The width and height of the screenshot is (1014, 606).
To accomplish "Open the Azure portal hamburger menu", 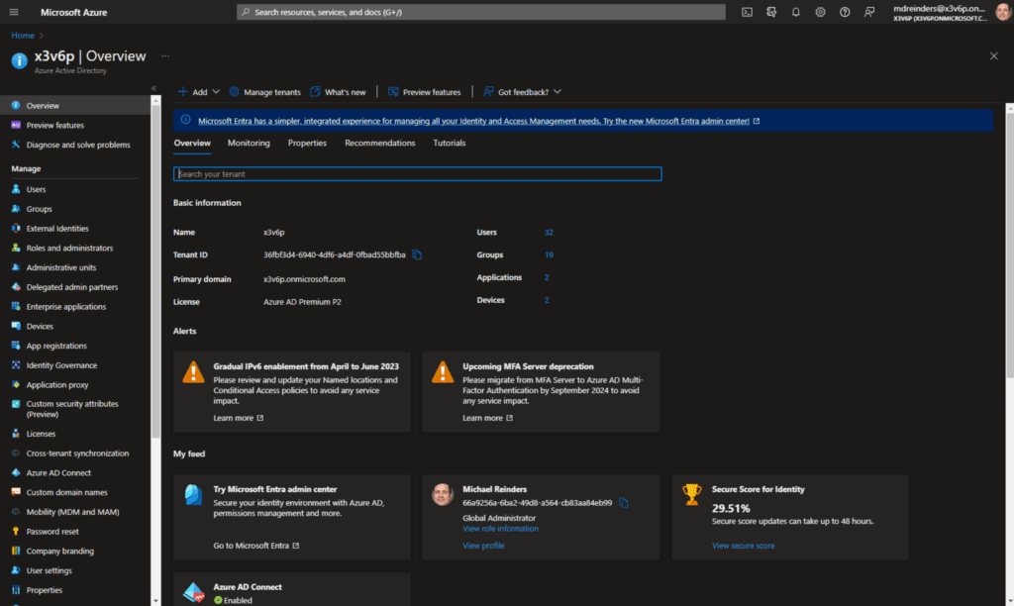I will click(14, 12).
